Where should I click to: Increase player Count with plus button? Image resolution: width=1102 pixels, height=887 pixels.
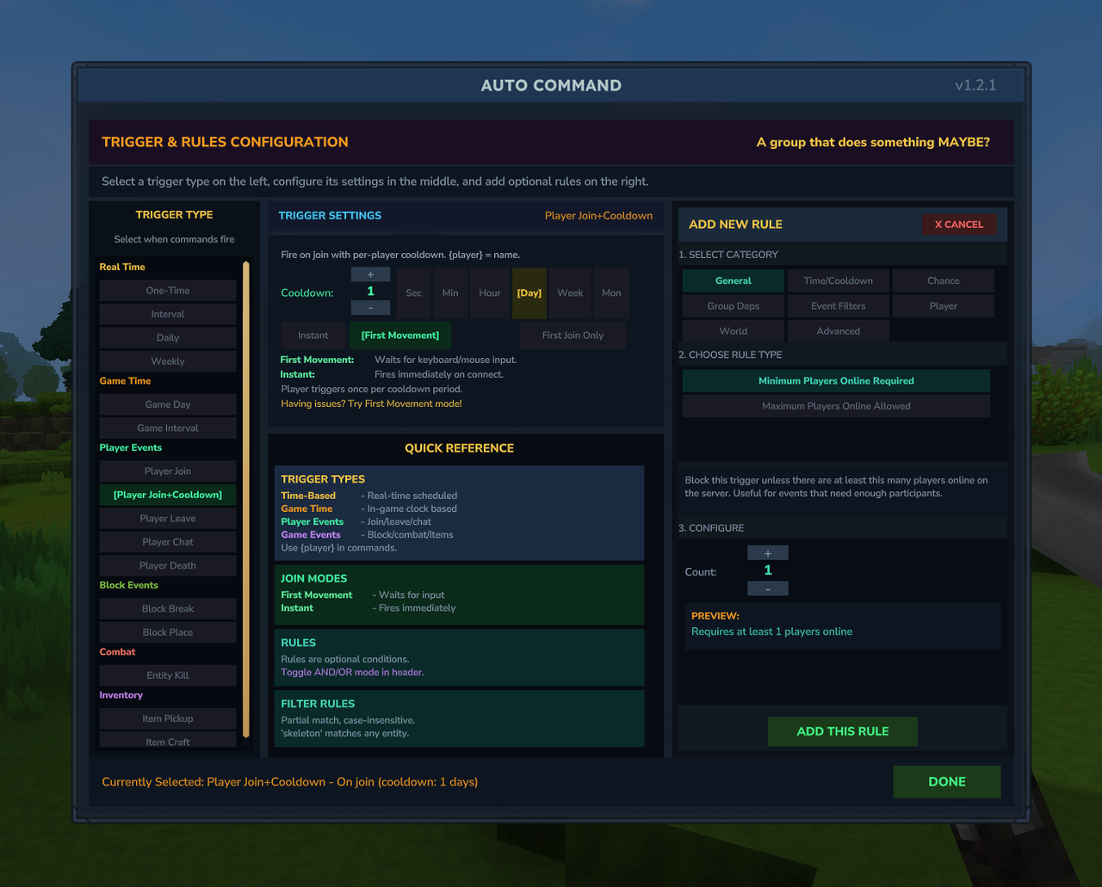pos(768,553)
